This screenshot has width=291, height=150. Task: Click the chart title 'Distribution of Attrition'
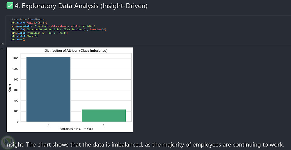[x=76, y=51]
